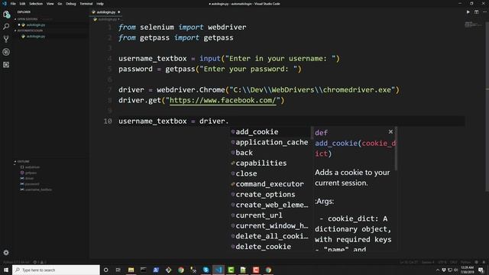Image resolution: width=489 pixels, height=275 pixels.
Task: Choose close from the autocomplete list
Action: pos(270,173)
